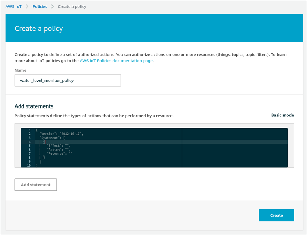Click the highlighted opening brace on line 4
The width and height of the screenshot is (307, 235).
[44, 142]
